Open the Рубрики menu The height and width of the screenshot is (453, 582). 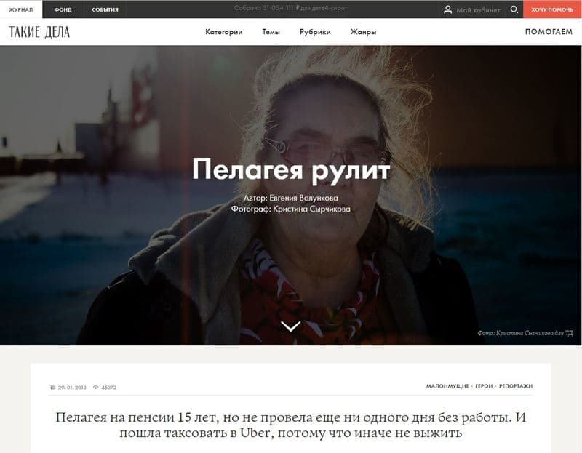315,32
